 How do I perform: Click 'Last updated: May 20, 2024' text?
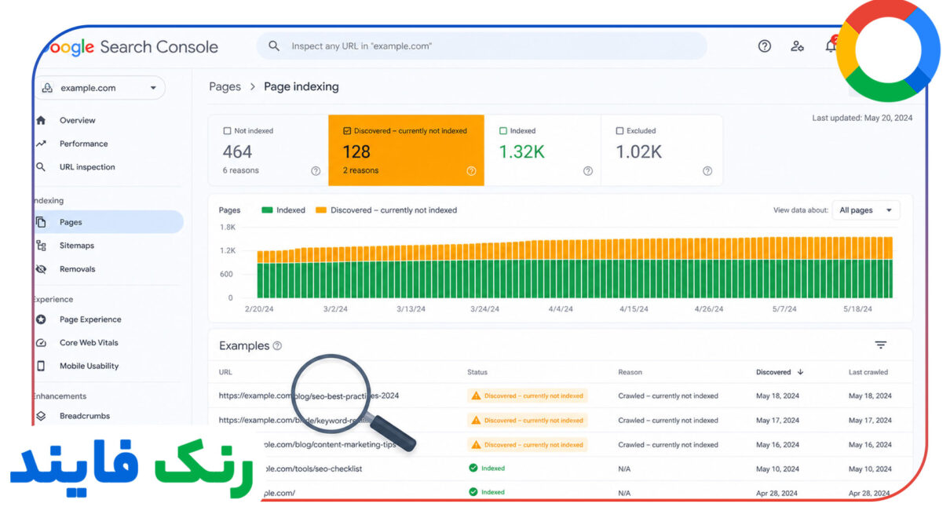[862, 119]
